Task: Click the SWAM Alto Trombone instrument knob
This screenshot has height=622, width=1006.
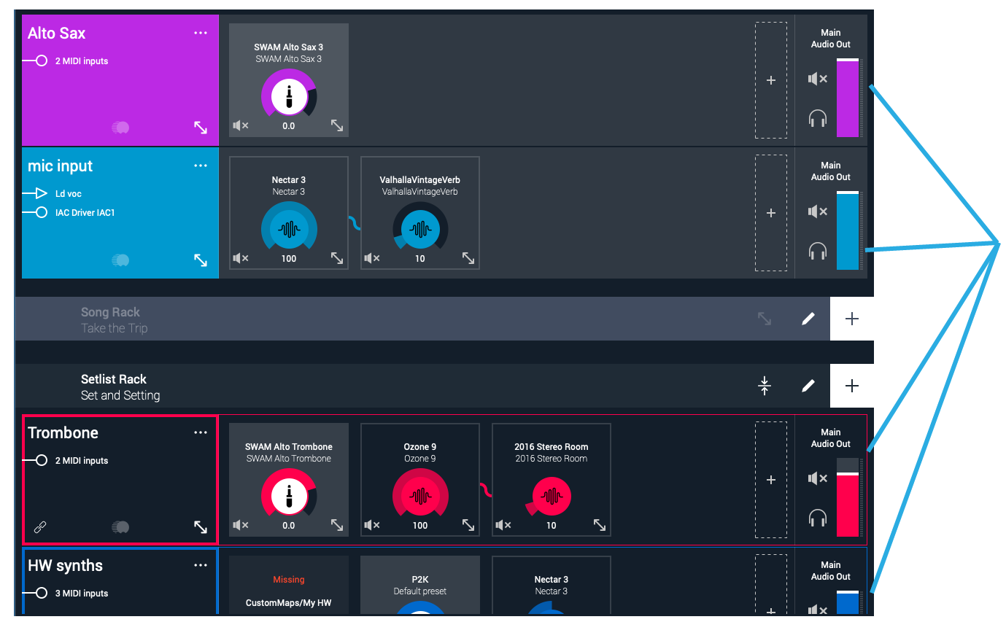Action: click(289, 496)
